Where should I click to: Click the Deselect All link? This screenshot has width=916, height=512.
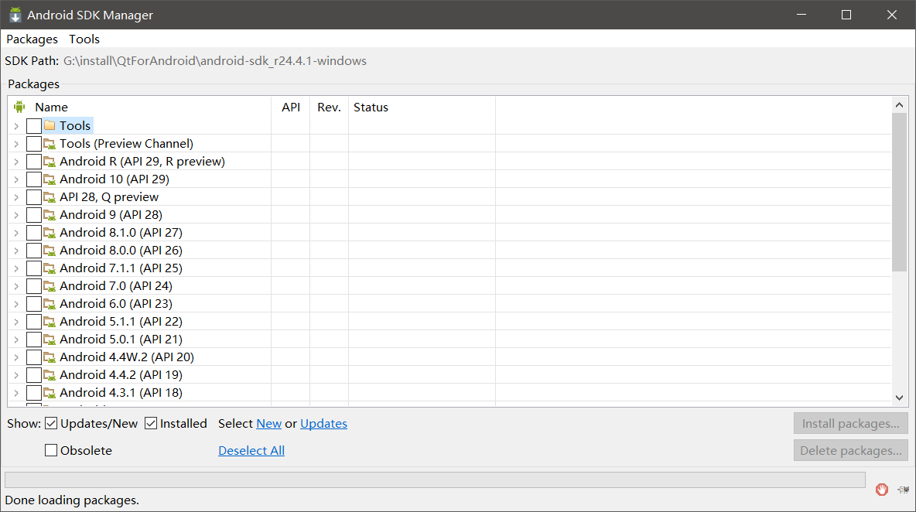(251, 450)
